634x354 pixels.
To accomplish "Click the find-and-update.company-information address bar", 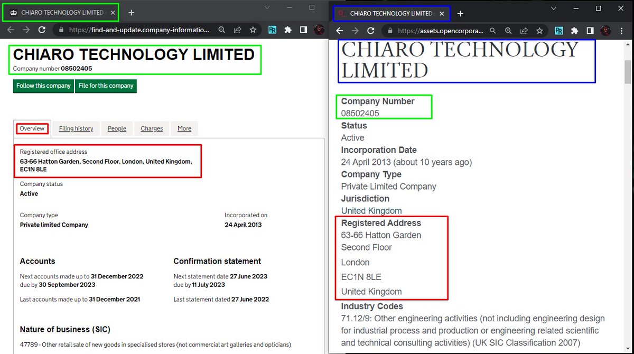I will pyautogui.click(x=139, y=30).
